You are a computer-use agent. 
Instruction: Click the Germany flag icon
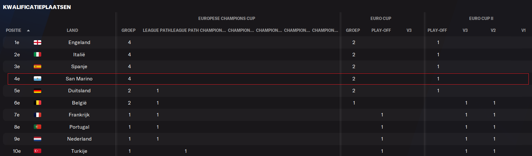37,91
